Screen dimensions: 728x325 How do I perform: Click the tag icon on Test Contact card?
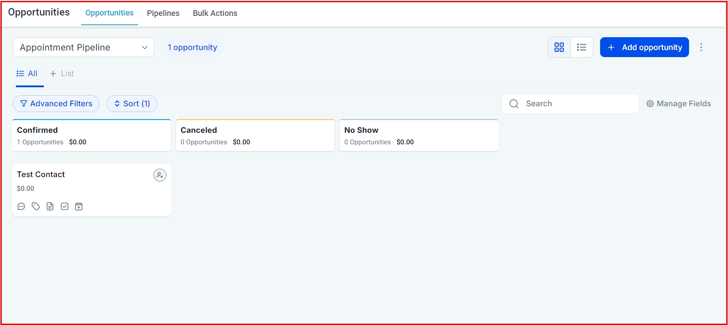(36, 206)
